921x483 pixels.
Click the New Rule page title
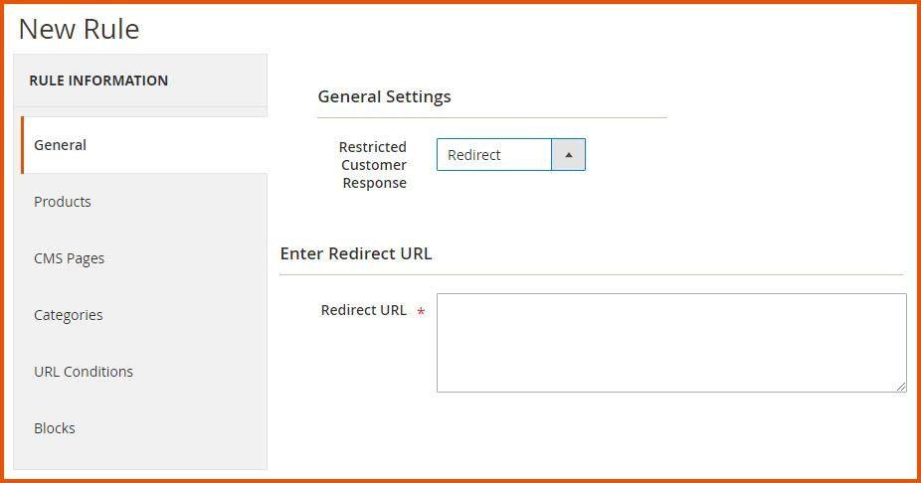[x=80, y=29]
